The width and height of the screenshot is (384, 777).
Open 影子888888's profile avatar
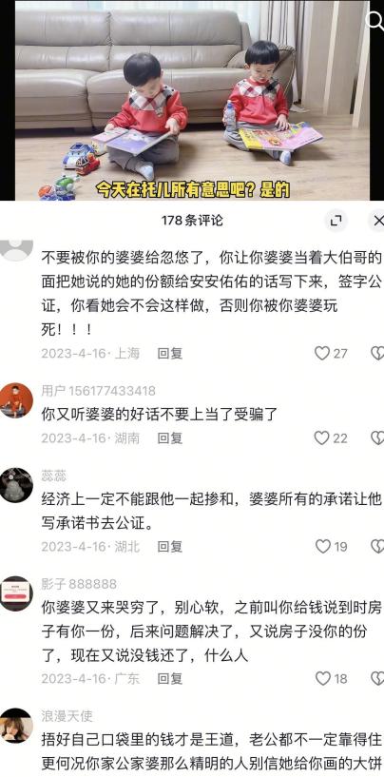tap(16, 593)
